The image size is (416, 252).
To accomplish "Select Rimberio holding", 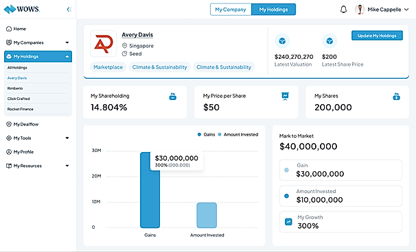I will coord(15,88).
